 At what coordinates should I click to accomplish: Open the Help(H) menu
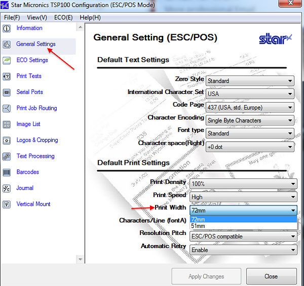(90, 18)
